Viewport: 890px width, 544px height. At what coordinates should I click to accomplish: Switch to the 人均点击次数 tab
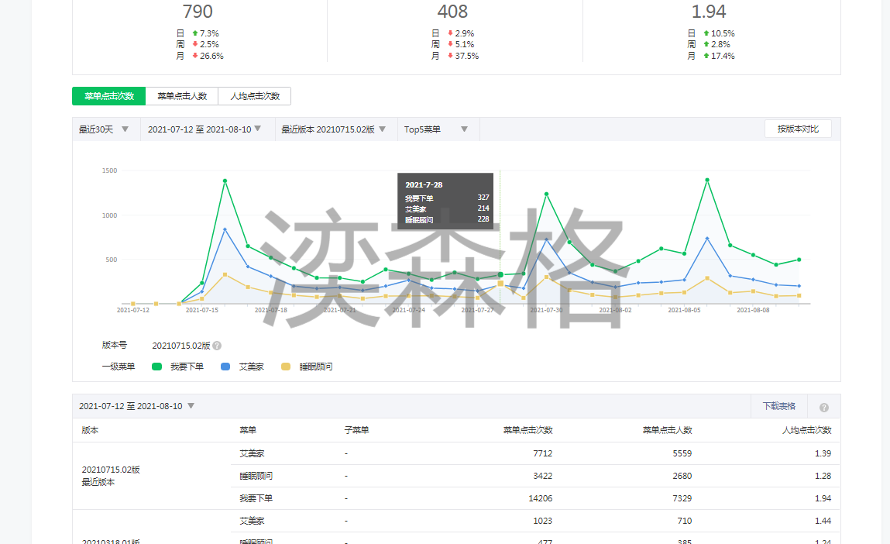tap(255, 96)
